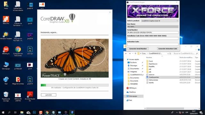Click the Explorer search box

click(x=186, y=53)
